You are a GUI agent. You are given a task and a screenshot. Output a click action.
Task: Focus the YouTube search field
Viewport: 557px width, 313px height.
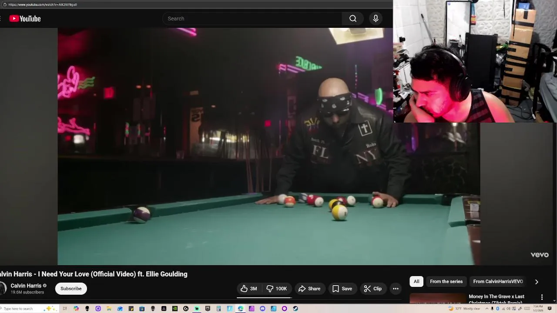click(252, 19)
